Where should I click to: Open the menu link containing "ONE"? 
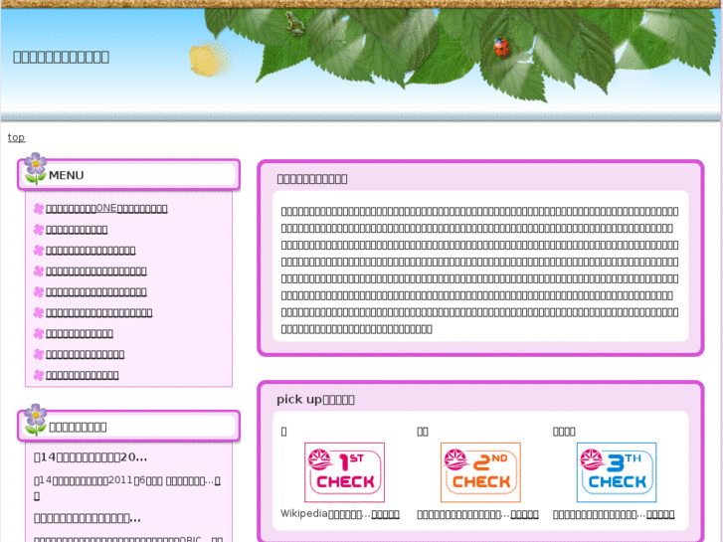106,209
